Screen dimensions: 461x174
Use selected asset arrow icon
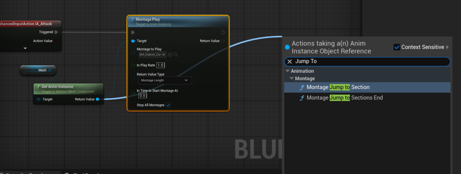(x=170, y=54)
